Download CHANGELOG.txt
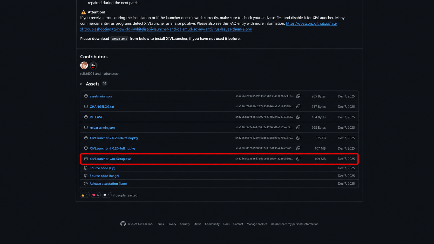The image size is (434, 244). click(x=102, y=107)
